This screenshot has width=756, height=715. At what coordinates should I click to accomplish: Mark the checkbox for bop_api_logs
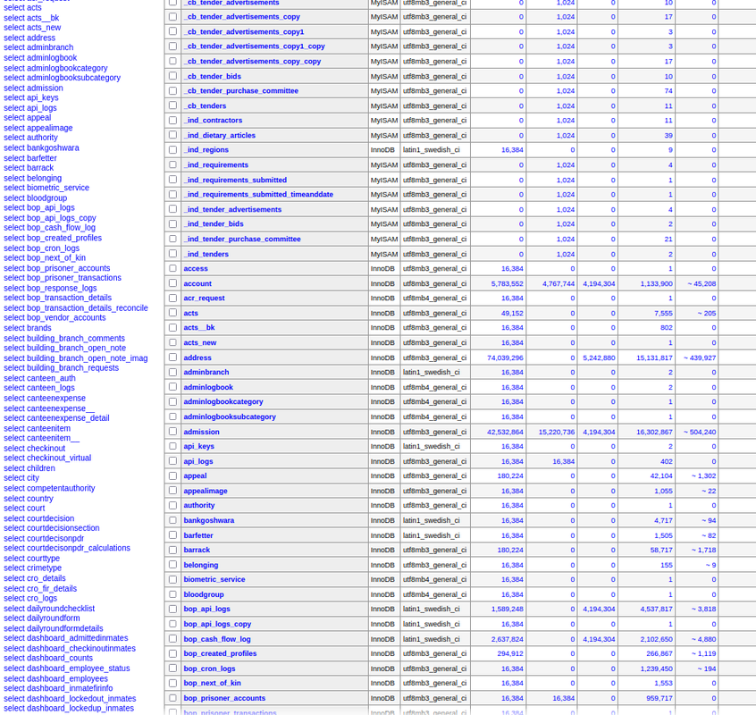[x=172, y=609]
